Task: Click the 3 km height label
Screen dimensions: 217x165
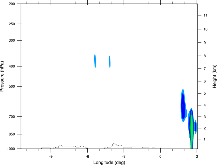Action: coord(205,117)
